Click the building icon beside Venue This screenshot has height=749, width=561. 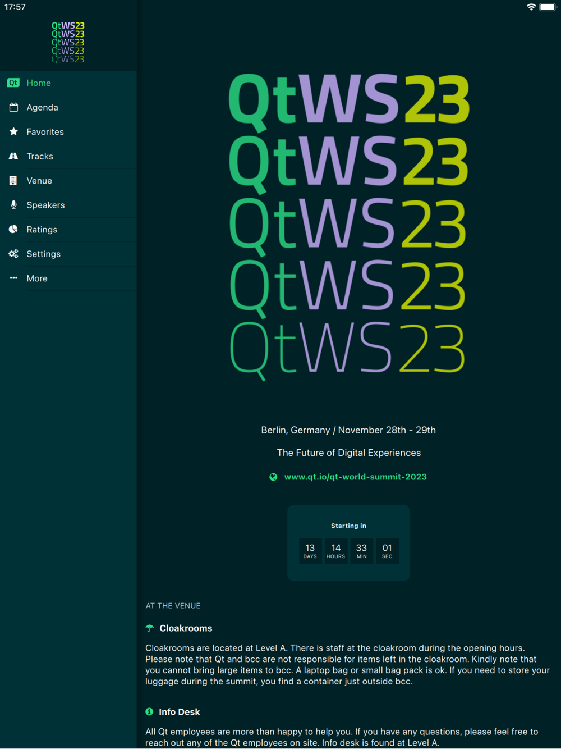tap(13, 181)
